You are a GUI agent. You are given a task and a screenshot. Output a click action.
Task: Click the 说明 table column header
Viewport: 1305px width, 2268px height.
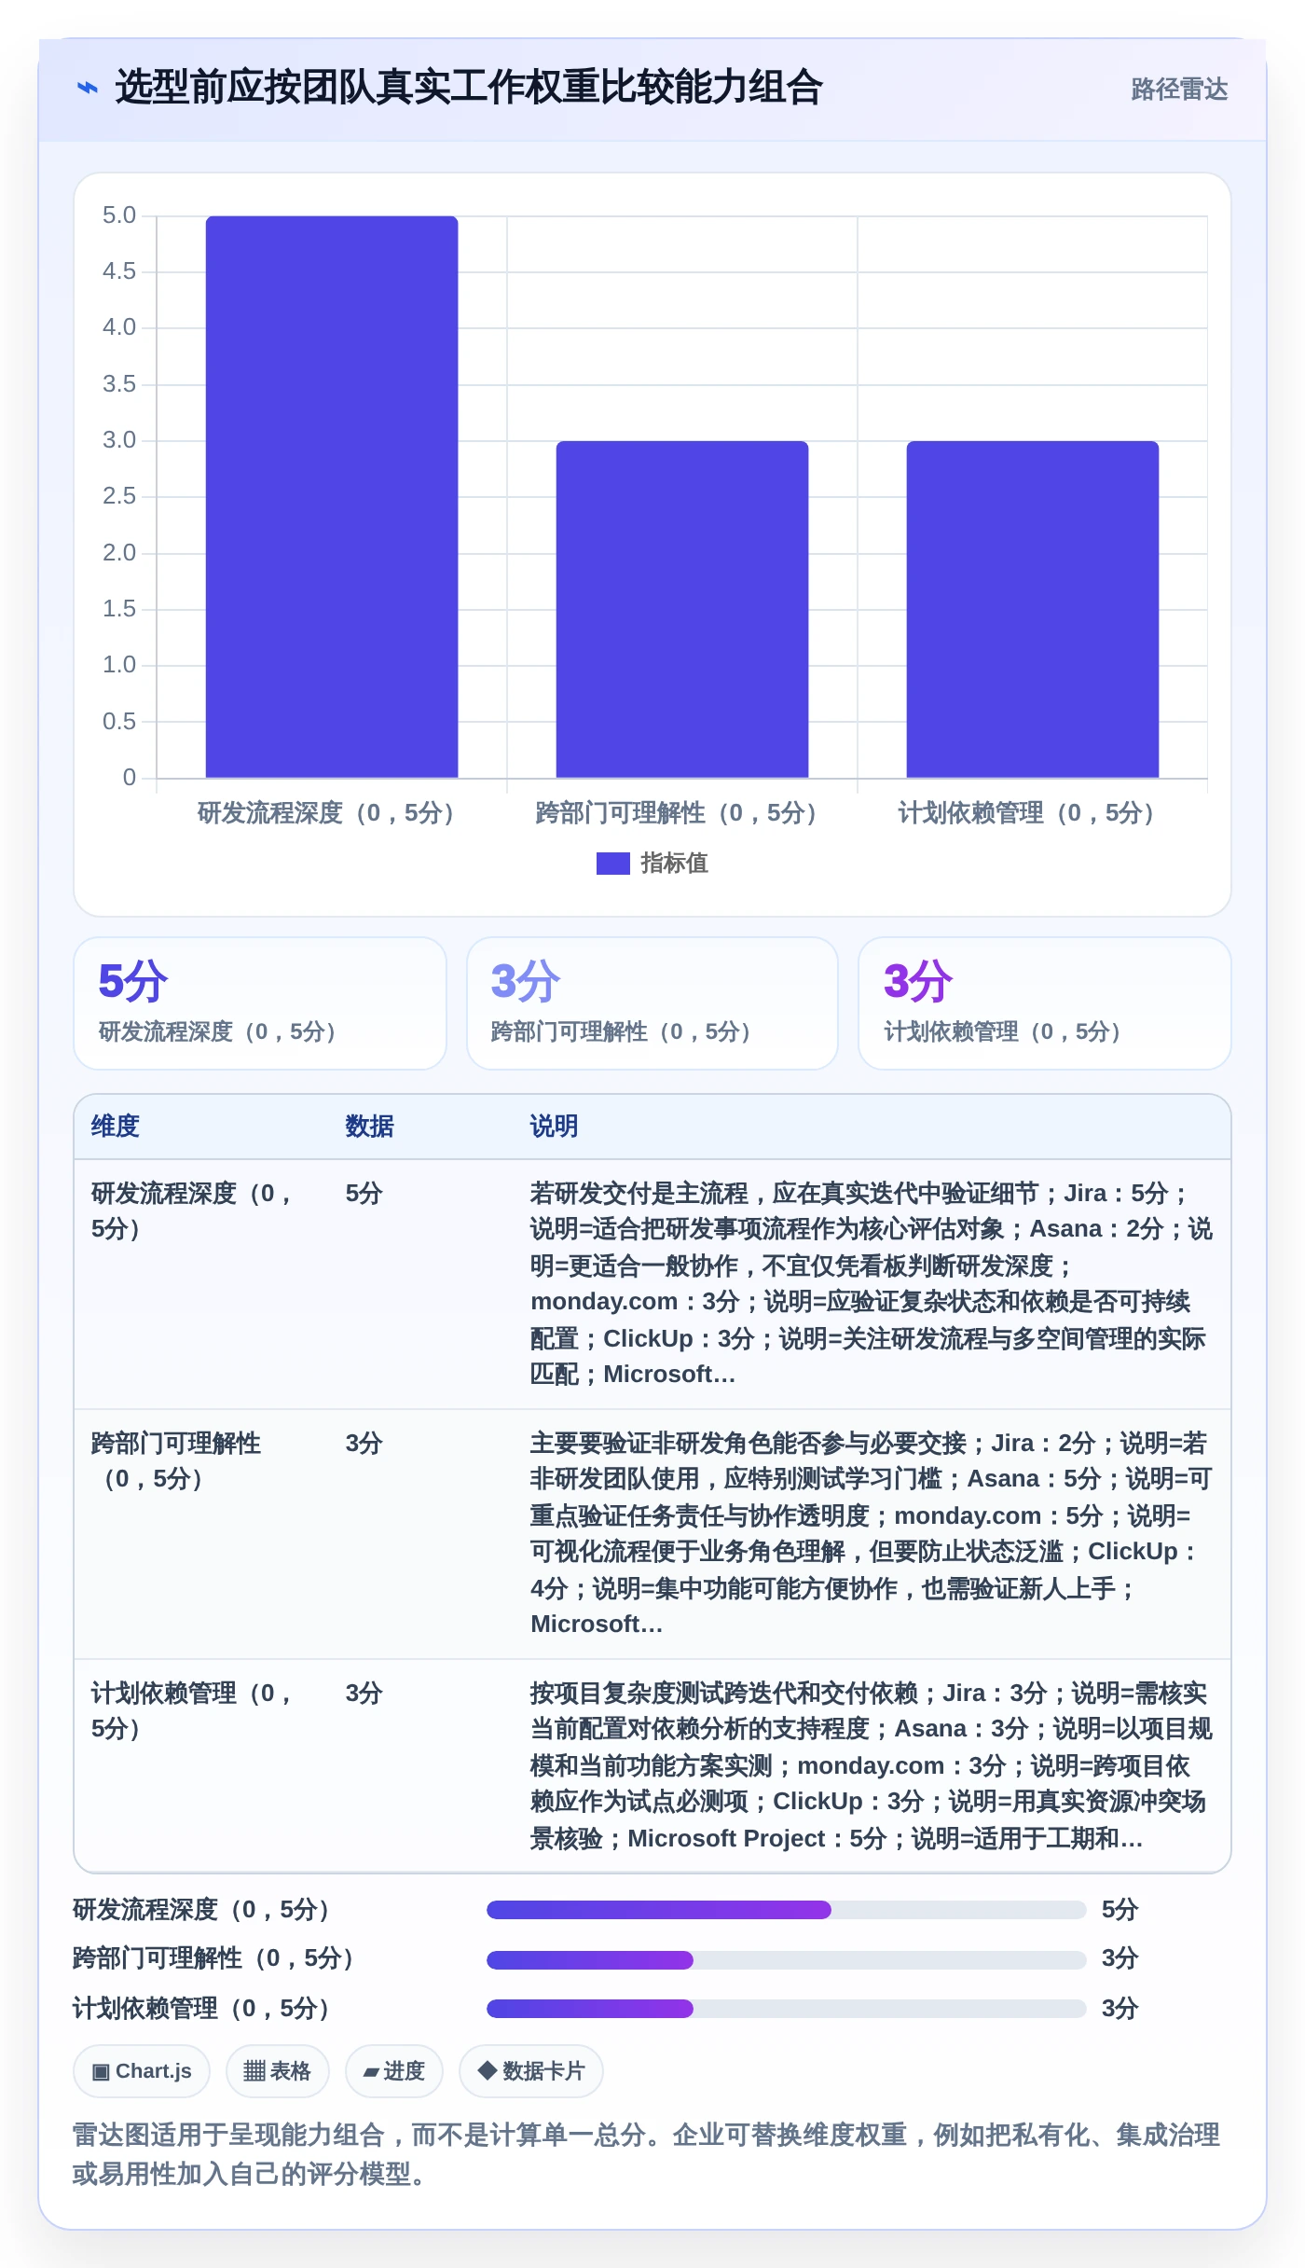(555, 1127)
